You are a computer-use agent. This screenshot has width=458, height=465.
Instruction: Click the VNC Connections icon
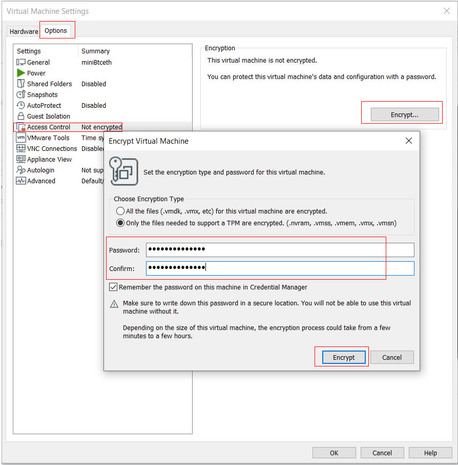pos(21,148)
